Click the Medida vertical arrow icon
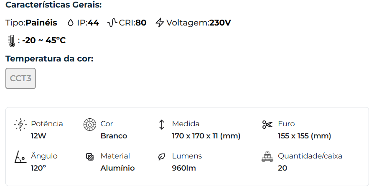 click(162, 125)
